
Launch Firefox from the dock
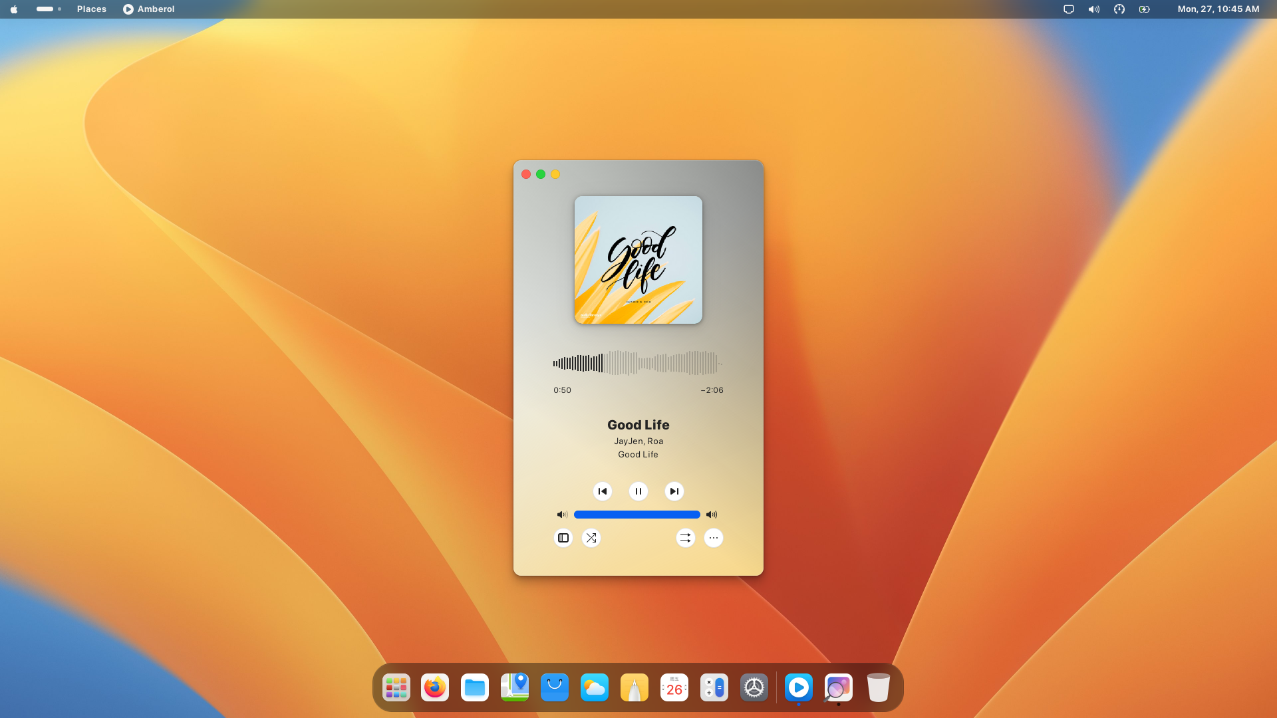[435, 688]
